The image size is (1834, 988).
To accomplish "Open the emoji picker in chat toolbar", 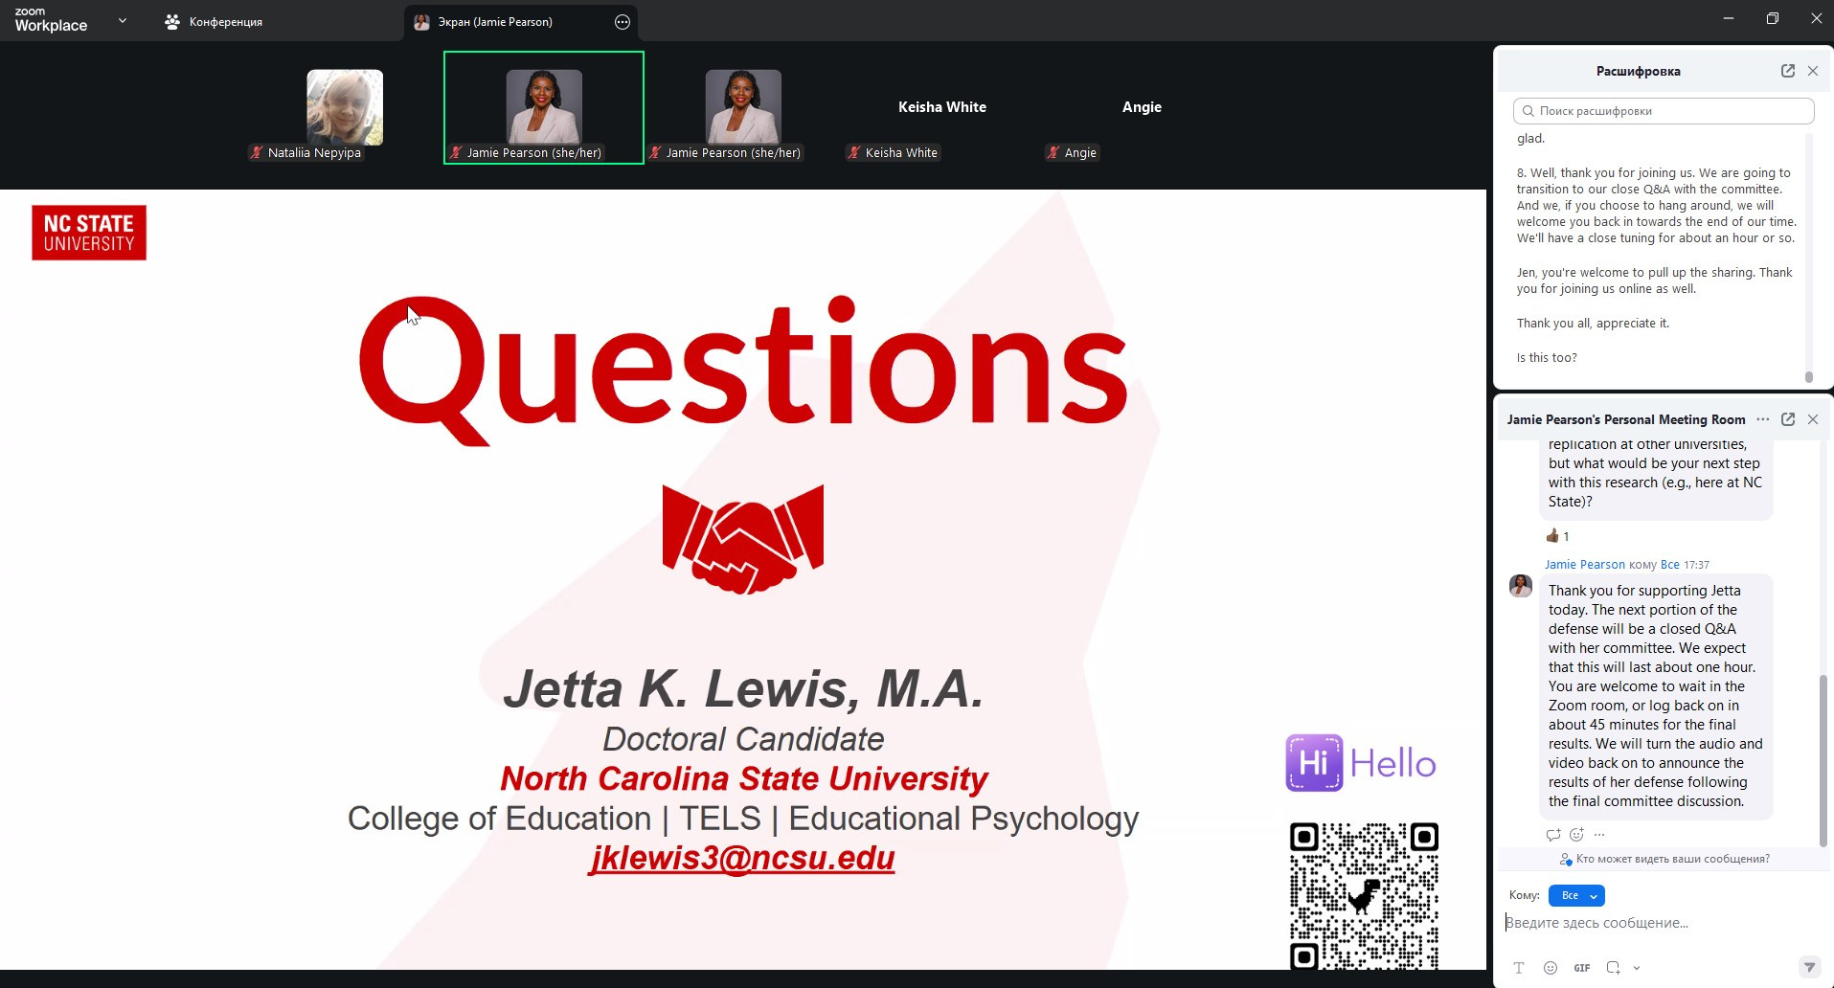I will pyautogui.click(x=1551, y=968).
